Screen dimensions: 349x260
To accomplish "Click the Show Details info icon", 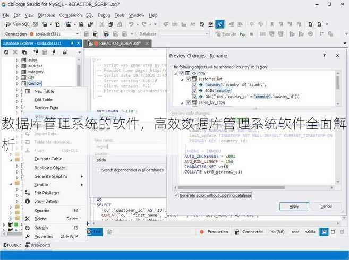I will coord(28,201).
